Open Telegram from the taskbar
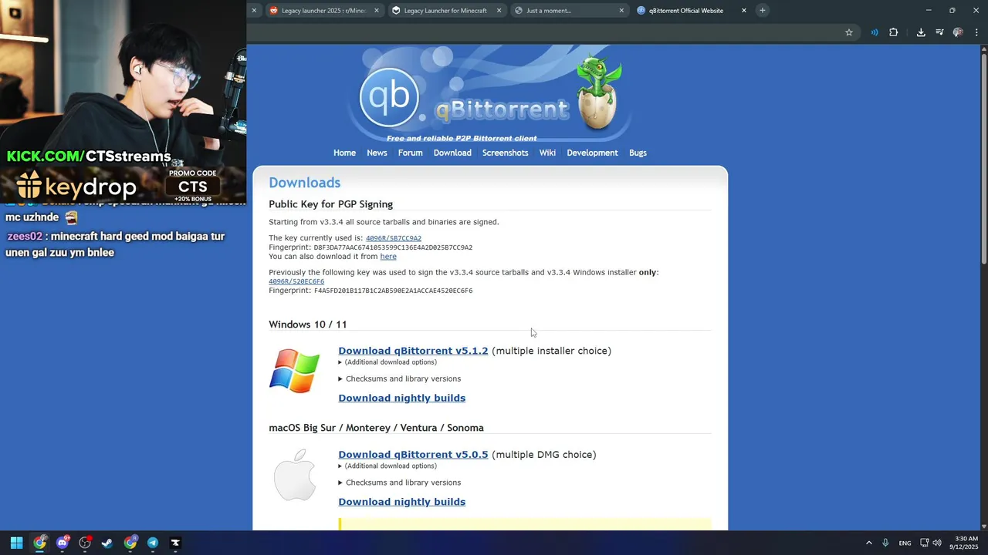This screenshot has width=988, height=555. pyautogui.click(x=153, y=543)
